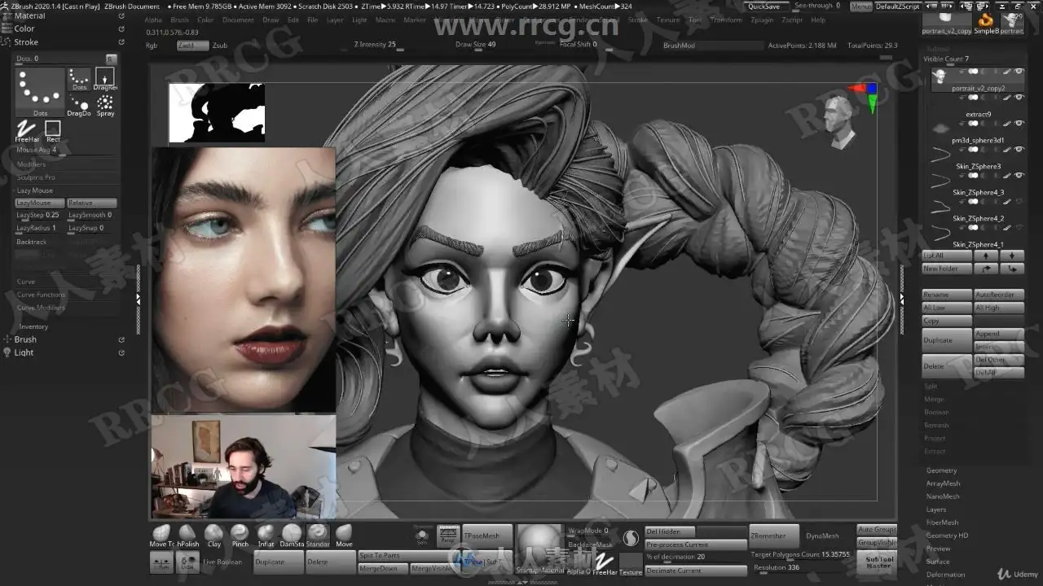The height and width of the screenshot is (586, 1043).
Task: Open the Alpha Off selector
Action: click(x=578, y=563)
